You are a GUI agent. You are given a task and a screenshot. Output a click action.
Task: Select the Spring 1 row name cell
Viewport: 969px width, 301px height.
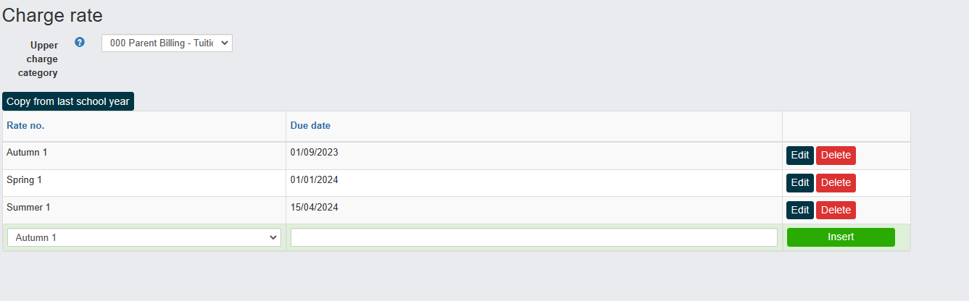(144, 183)
